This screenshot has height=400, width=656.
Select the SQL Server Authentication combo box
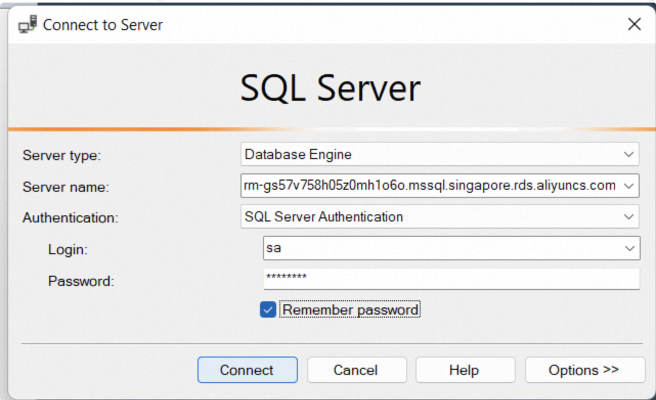click(x=440, y=217)
